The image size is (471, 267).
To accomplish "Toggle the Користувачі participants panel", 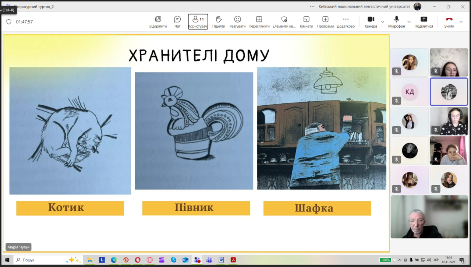I will (x=198, y=21).
